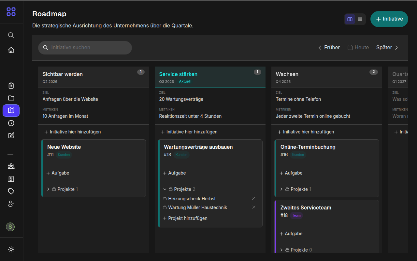Select the Sichtbar werden column heading
This screenshot has width=417, height=261.
[63, 74]
